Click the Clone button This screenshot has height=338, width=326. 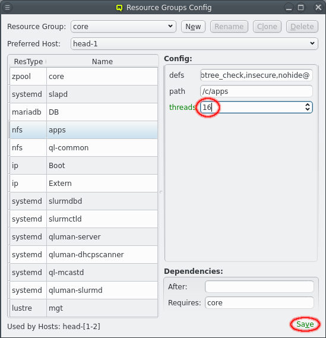(267, 27)
